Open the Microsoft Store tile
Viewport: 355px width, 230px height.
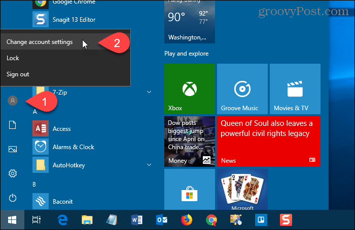(x=190, y=190)
